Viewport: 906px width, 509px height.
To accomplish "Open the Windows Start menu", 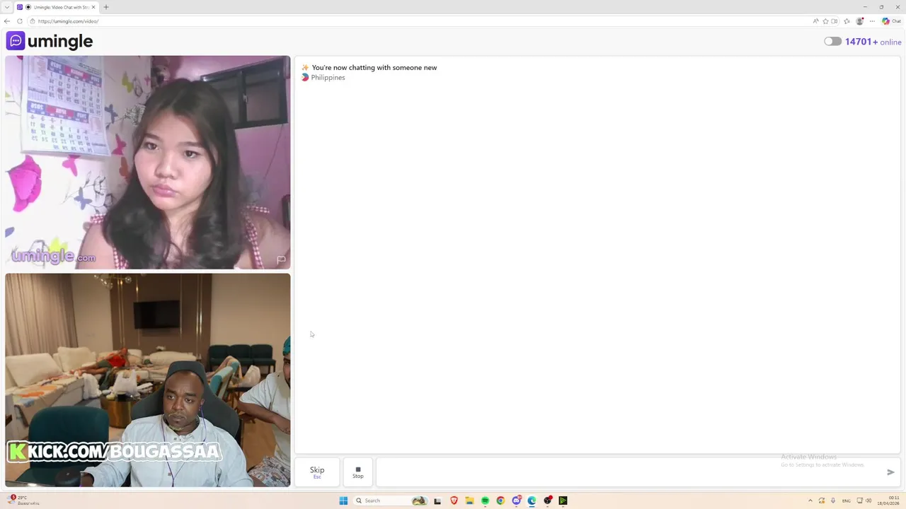I will tap(343, 501).
